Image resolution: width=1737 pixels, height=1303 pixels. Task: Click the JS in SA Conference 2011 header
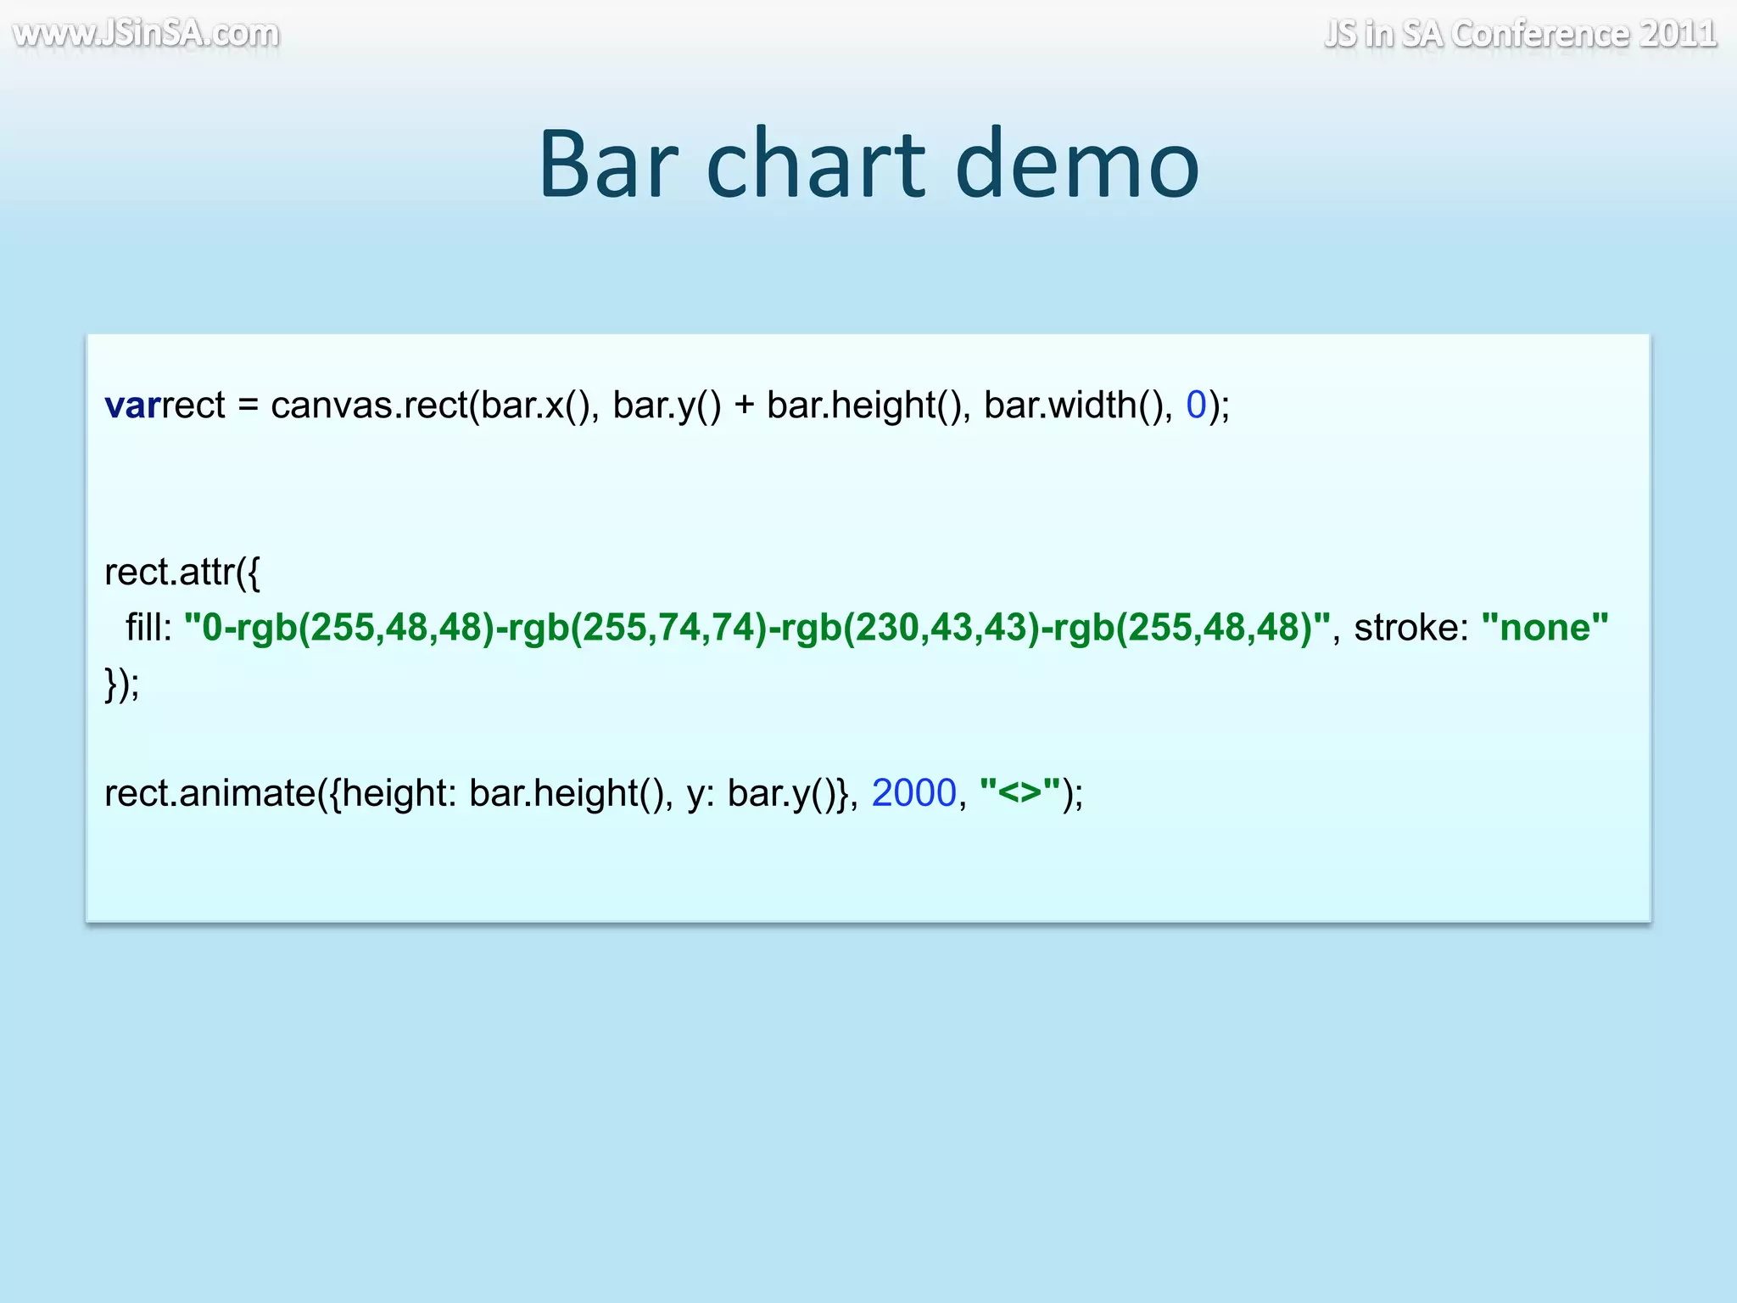coord(1520,34)
